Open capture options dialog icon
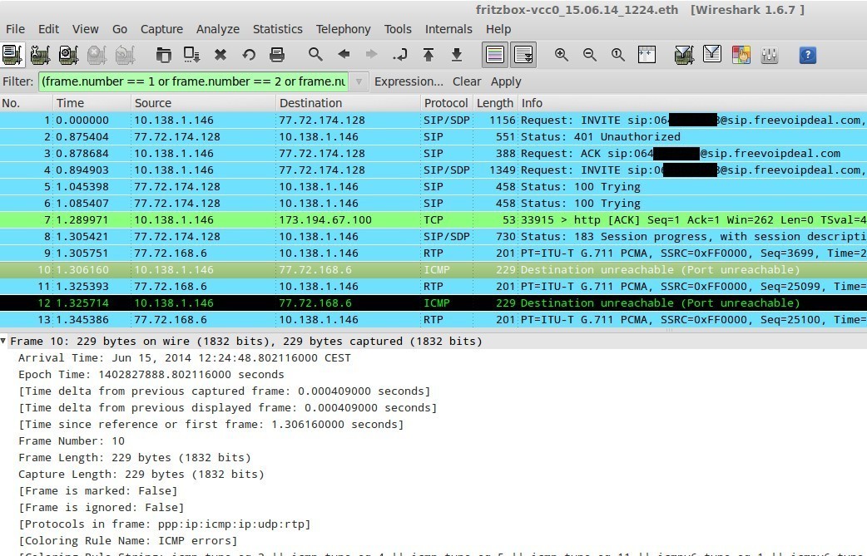 [40, 55]
